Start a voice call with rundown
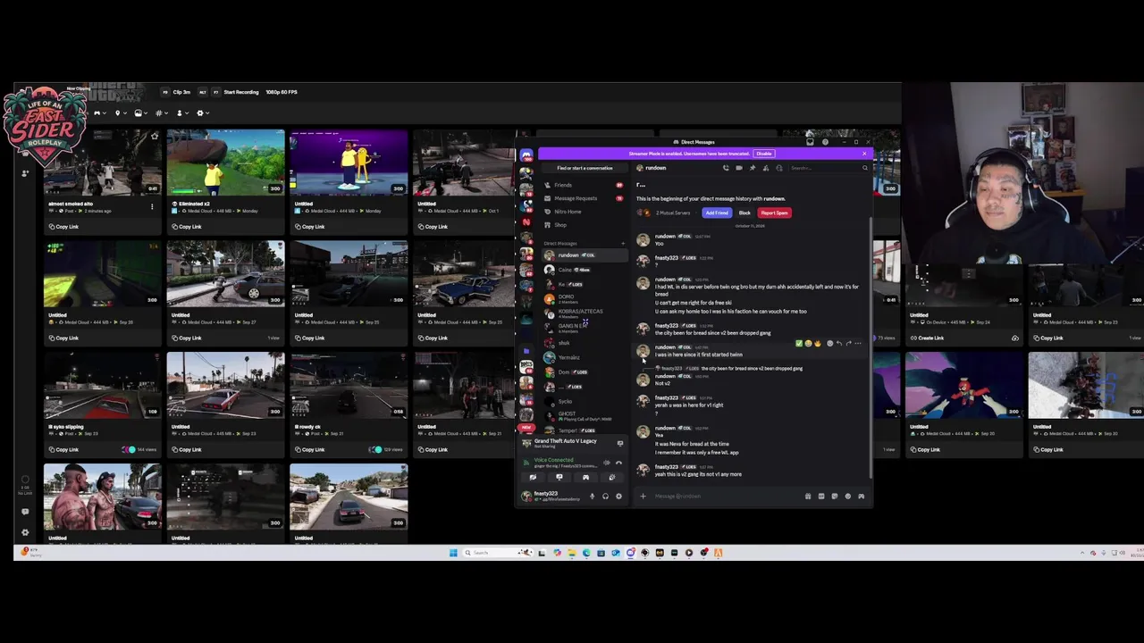1144x643 pixels. click(x=726, y=168)
